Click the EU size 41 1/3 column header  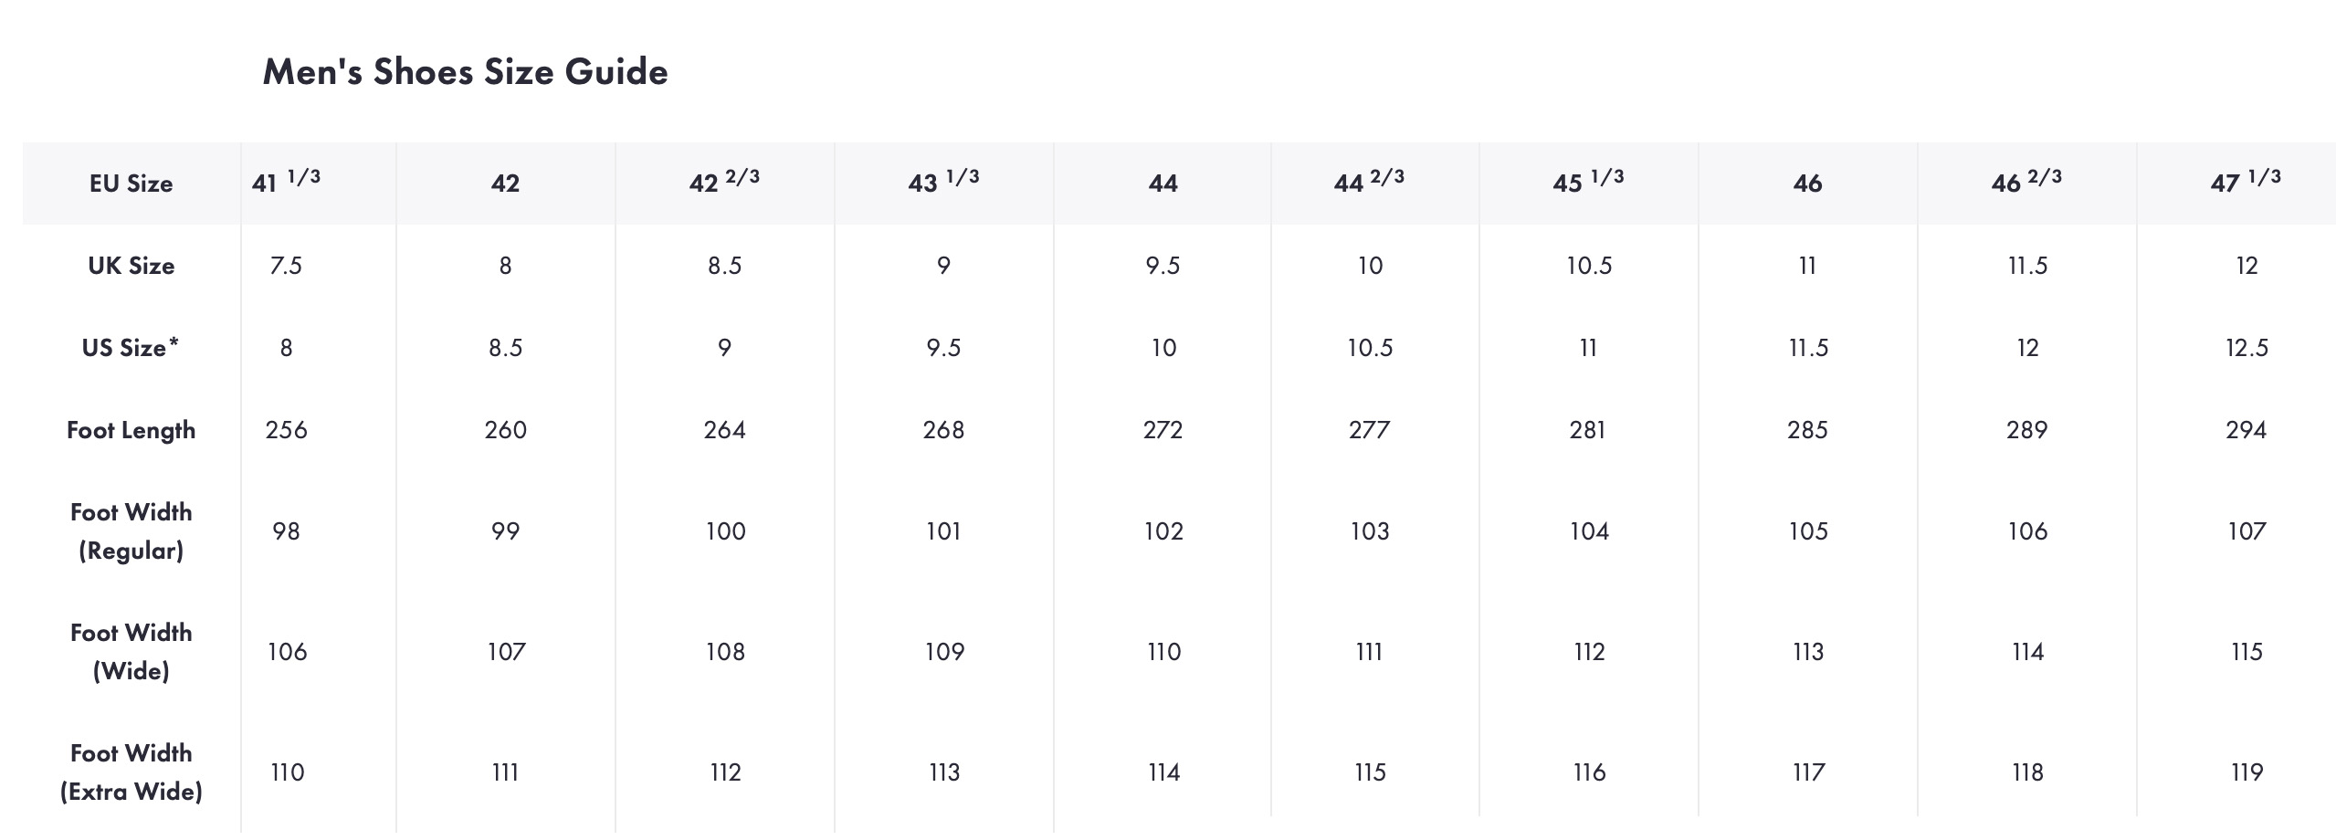pos(286,183)
